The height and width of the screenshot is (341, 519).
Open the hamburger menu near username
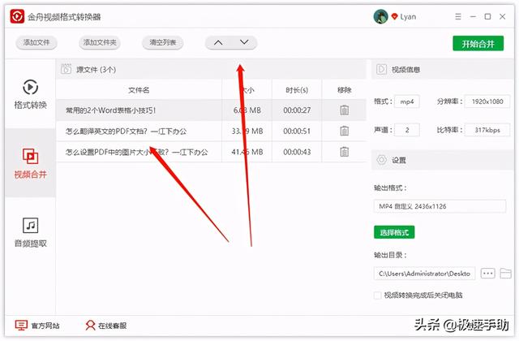click(x=458, y=16)
